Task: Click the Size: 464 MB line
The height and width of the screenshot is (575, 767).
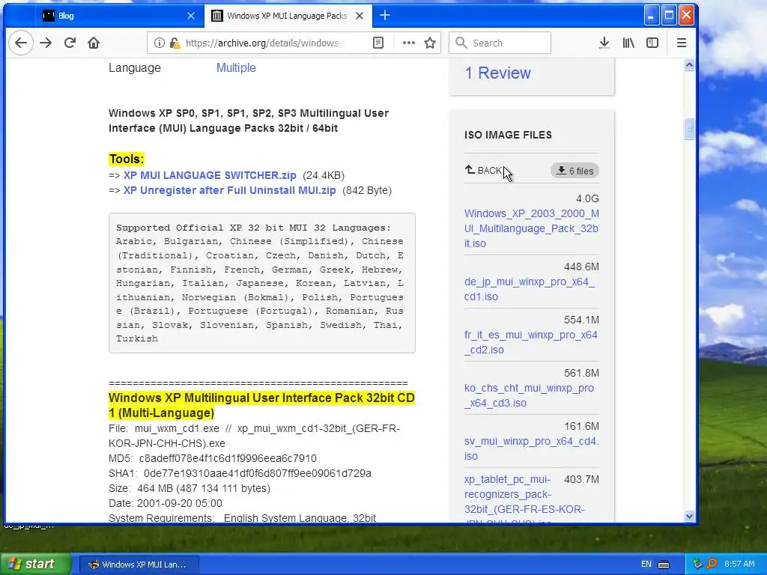Action: 190,488
